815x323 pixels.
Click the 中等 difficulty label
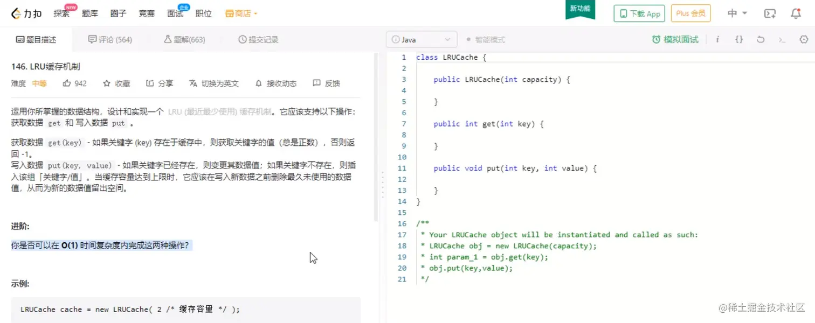point(39,83)
